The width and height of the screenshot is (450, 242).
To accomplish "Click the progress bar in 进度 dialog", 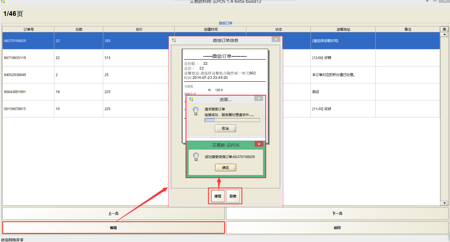I will [x=232, y=120].
